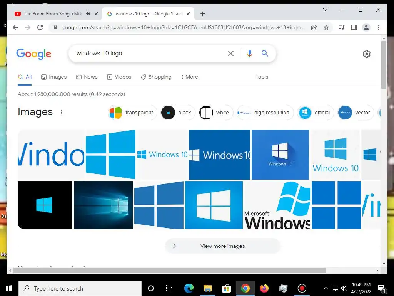
Task: Filter images by white chip
Action: coord(216,113)
